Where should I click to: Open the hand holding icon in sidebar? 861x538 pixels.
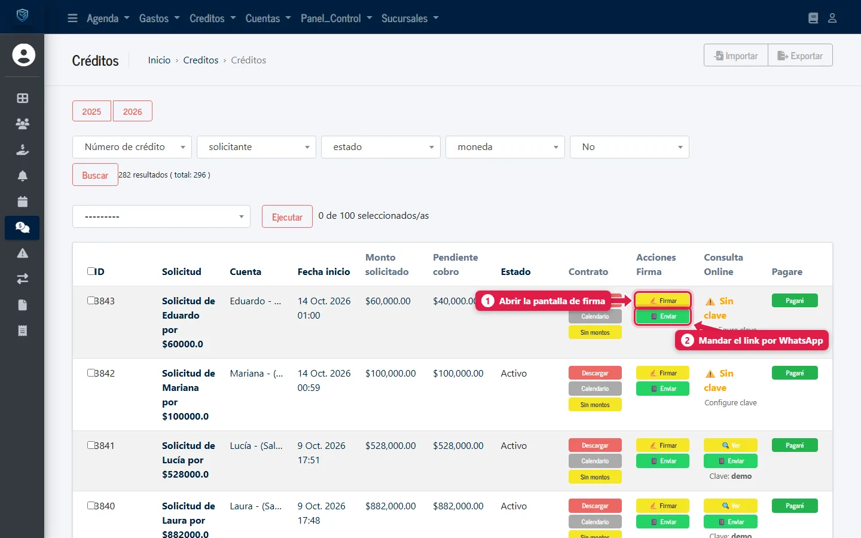point(23,149)
